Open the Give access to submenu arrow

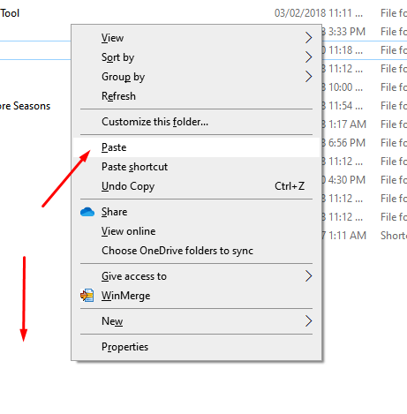[308, 276]
